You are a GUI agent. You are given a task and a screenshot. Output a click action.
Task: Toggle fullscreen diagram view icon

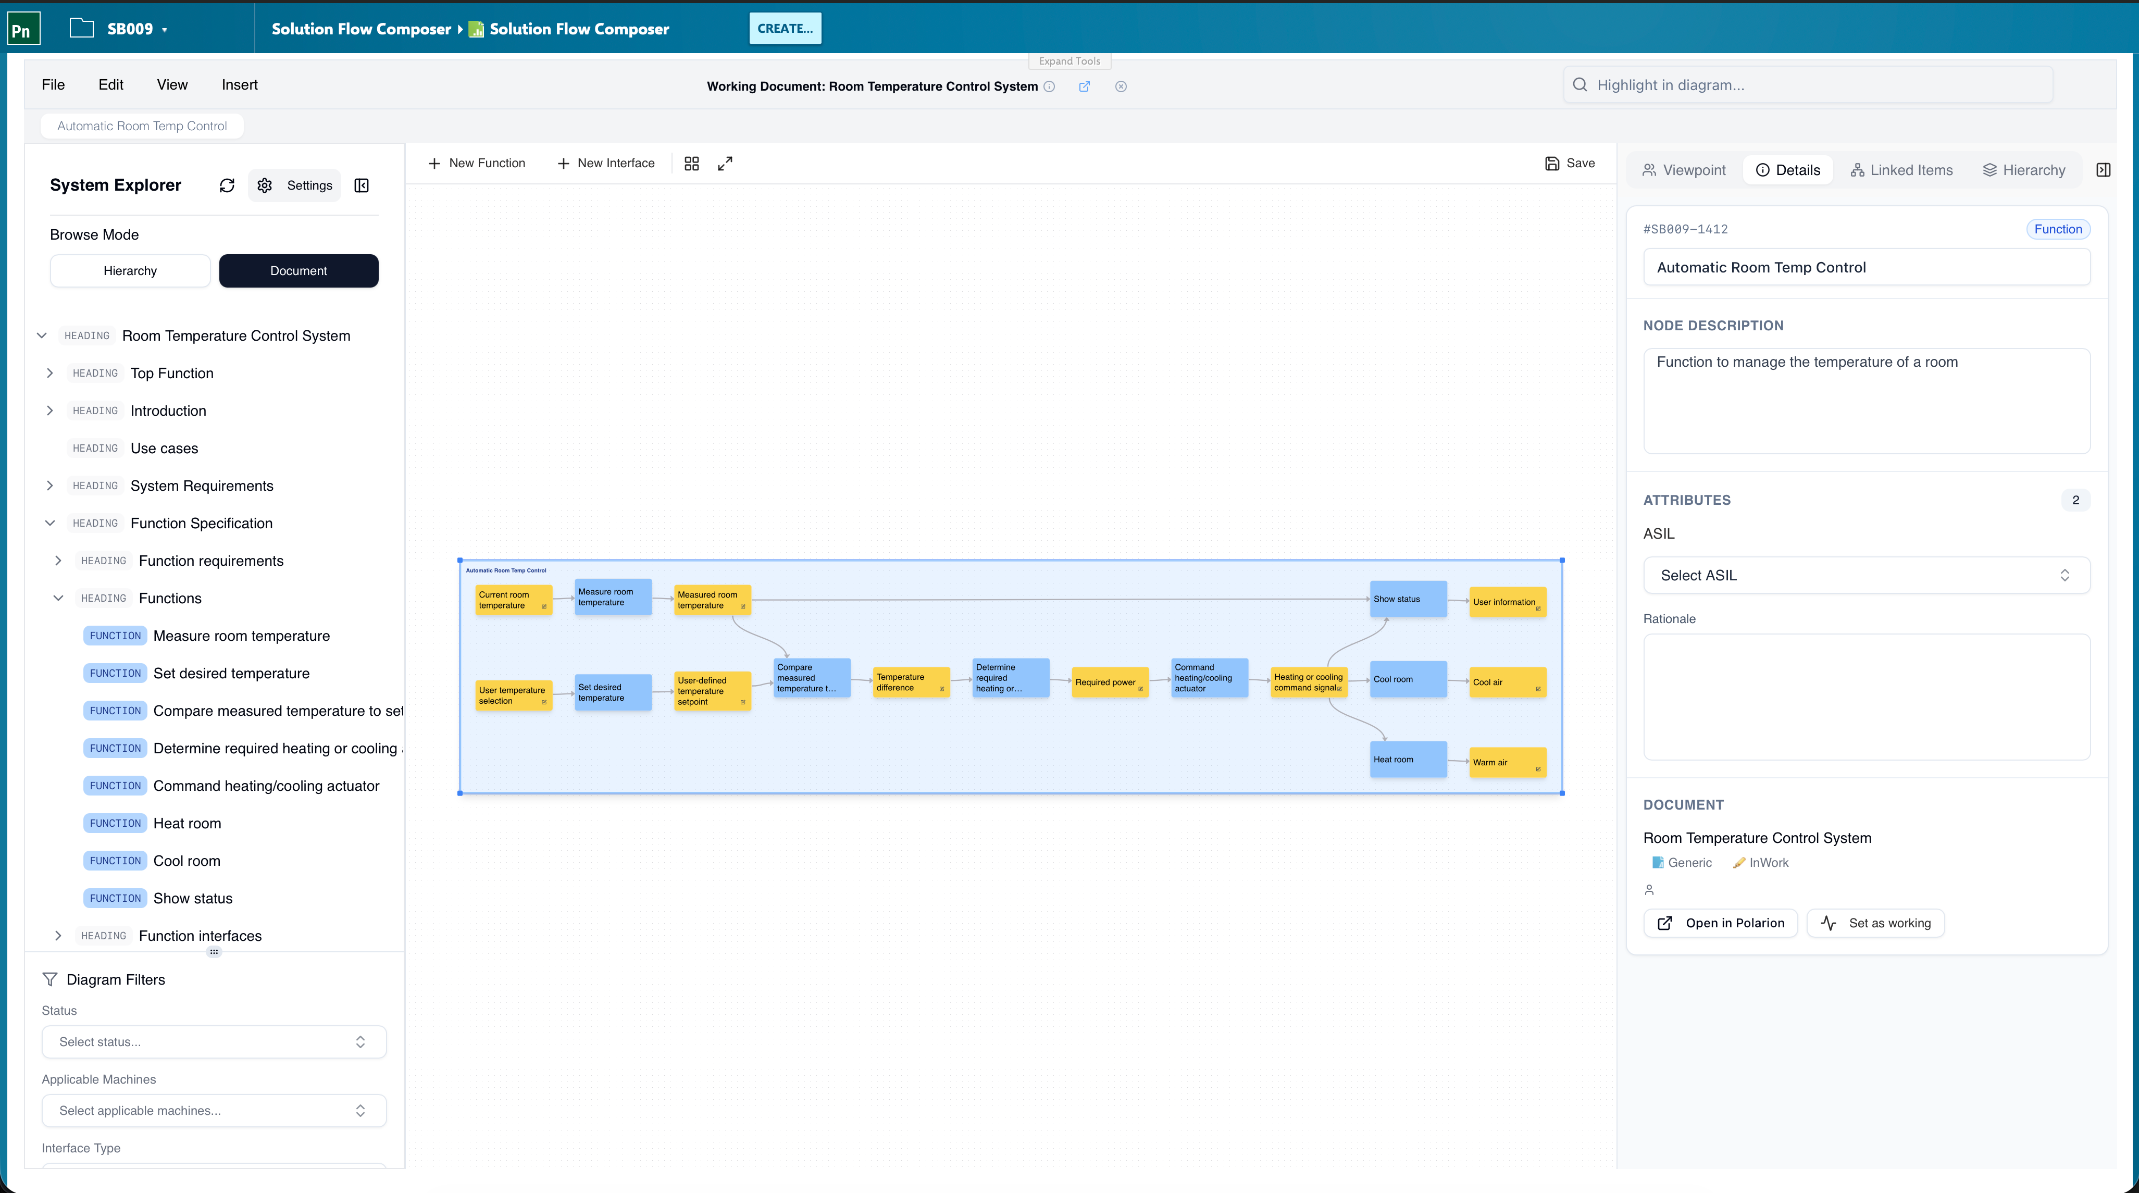click(x=725, y=164)
